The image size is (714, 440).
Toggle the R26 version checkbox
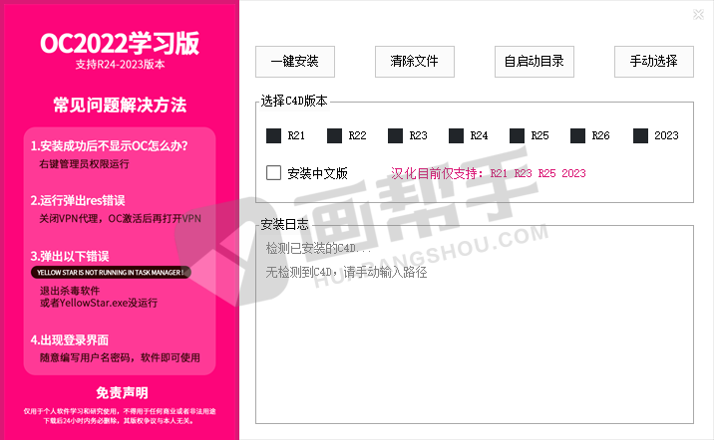click(x=577, y=135)
